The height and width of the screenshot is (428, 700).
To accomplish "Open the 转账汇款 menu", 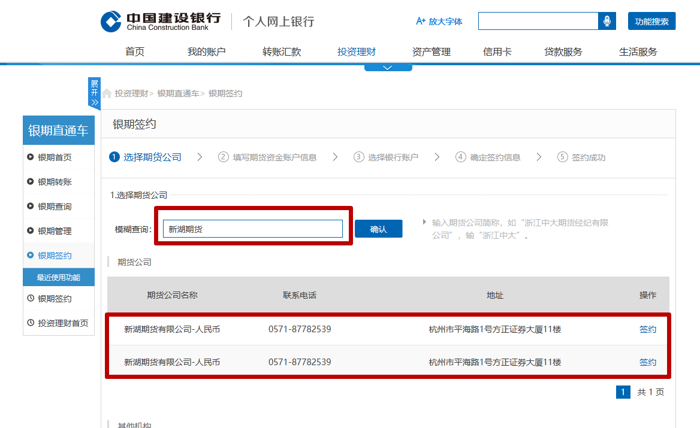I will pyautogui.click(x=282, y=51).
